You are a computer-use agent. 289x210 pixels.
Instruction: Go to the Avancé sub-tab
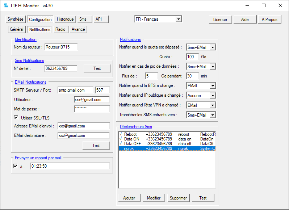click(x=78, y=29)
